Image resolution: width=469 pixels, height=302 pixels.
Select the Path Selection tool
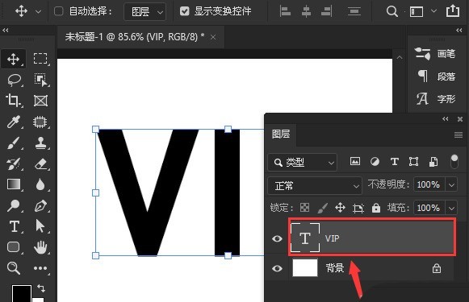pyautogui.click(x=40, y=226)
